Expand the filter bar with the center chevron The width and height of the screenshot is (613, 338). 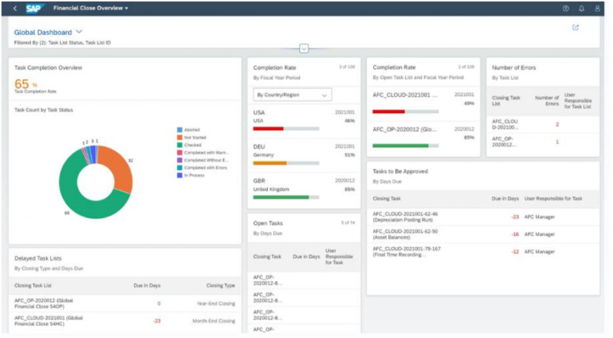(304, 49)
